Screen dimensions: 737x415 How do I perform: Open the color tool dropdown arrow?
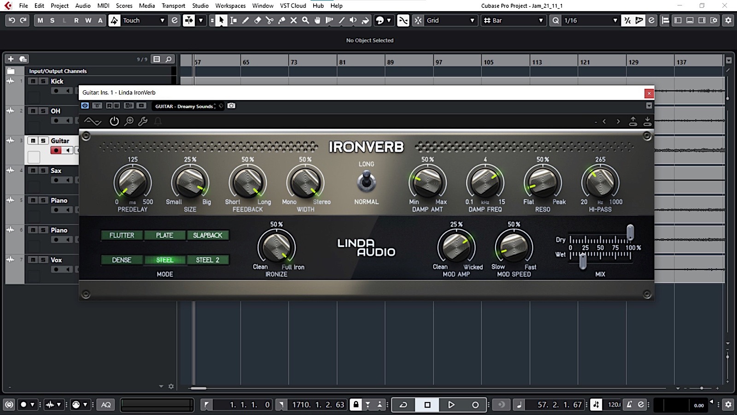point(389,20)
